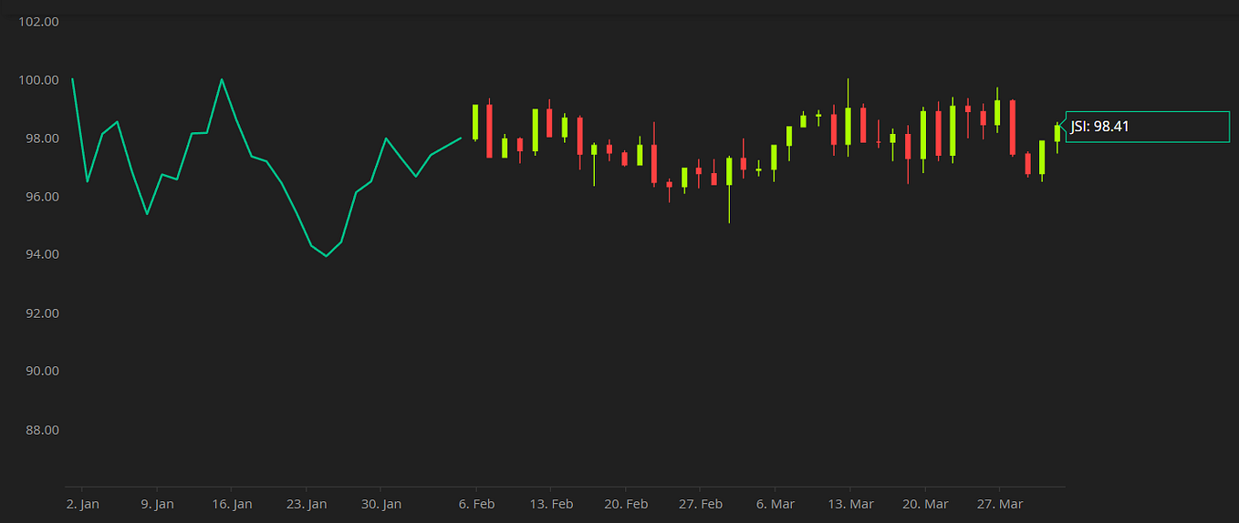Select the 20. Mar date label
Viewport: 1239px width, 523px height.
(925, 504)
